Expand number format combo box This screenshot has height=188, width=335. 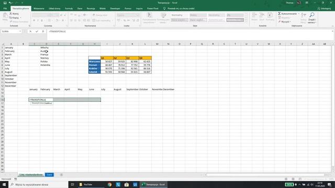pos(137,15)
